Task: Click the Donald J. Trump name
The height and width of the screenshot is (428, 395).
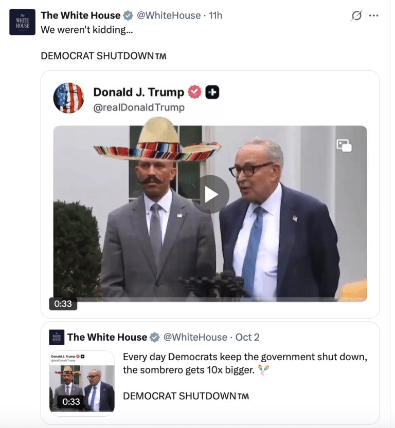Action: (138, 92)
